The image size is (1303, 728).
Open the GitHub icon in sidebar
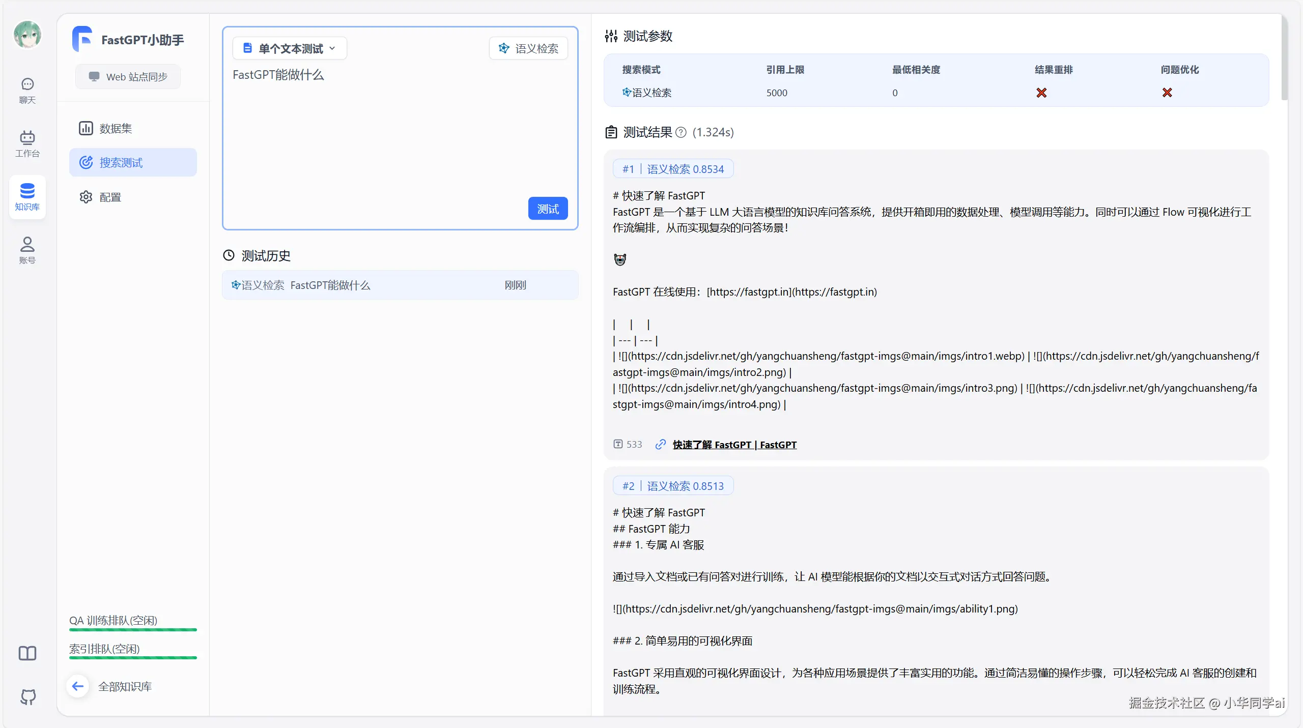click(x=28, y=696)
